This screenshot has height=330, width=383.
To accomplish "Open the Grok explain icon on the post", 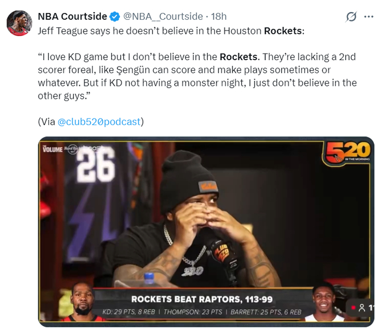I will (351, 17).
